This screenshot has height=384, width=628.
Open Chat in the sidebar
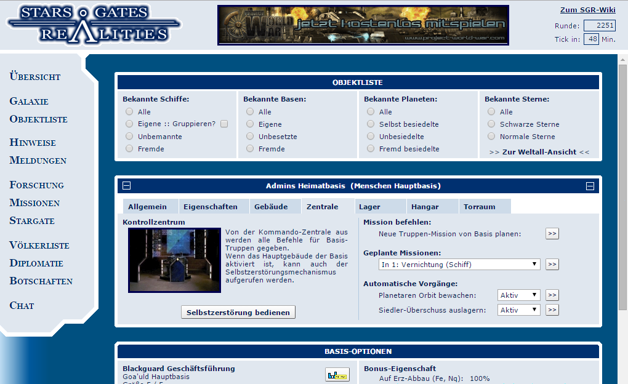click(22, 305)
